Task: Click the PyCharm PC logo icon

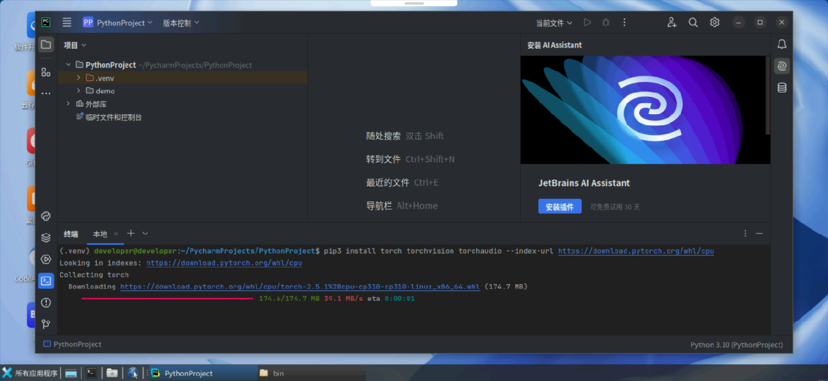Action: [x=46, y=22]
